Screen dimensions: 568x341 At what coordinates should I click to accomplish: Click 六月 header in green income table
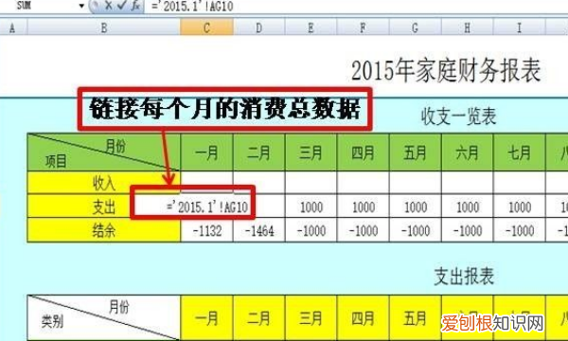point(468,153)
